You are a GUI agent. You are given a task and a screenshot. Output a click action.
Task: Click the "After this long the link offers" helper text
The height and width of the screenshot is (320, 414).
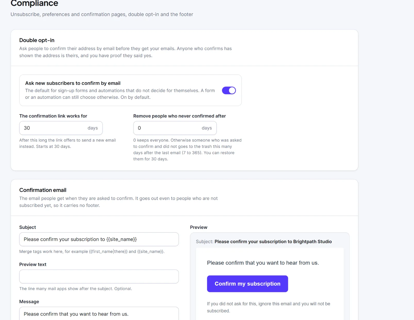point(68,143)
